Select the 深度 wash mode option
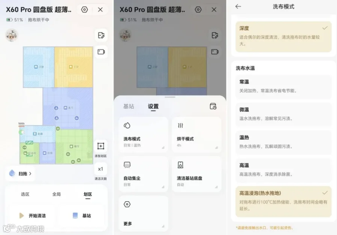337x235 pixels. tap(283, 37)
